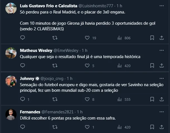View analytics on Matheus Wesley's tweet
Screen dimensions: 170x133
coord(119,66)
